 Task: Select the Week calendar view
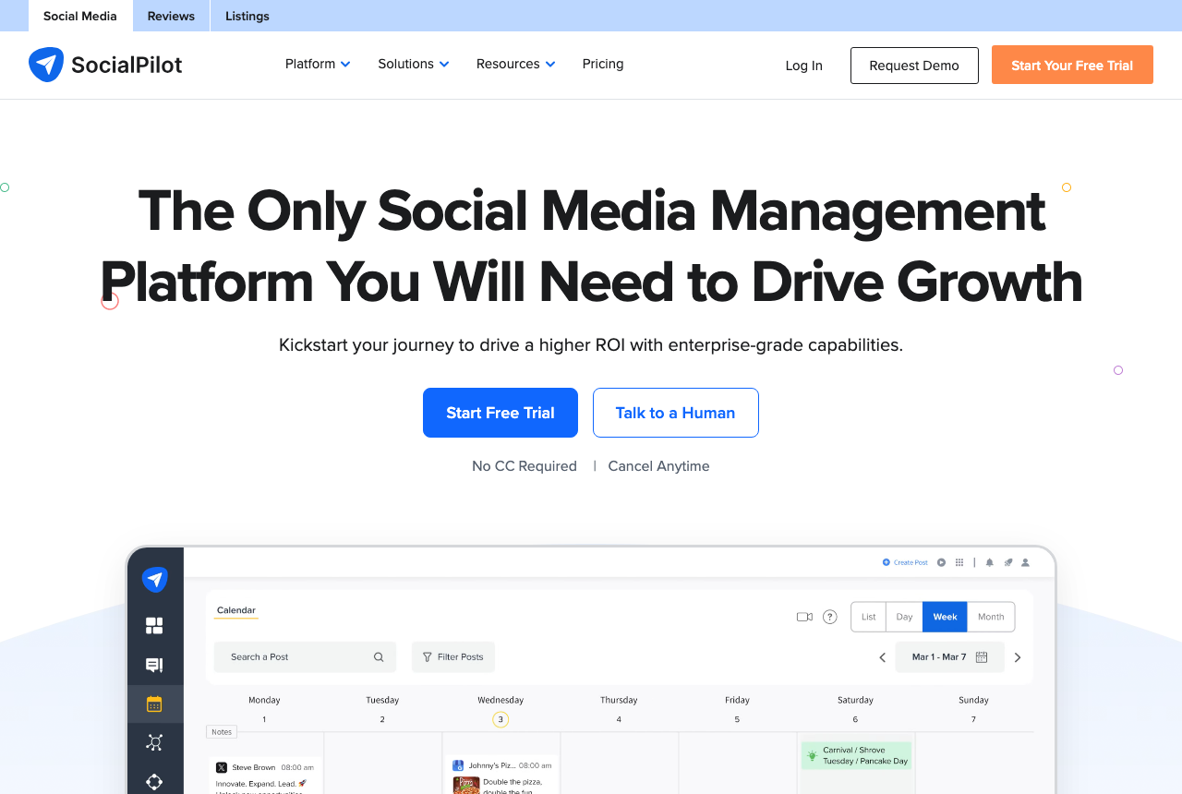pyautogui.click(x=945, y=617)
